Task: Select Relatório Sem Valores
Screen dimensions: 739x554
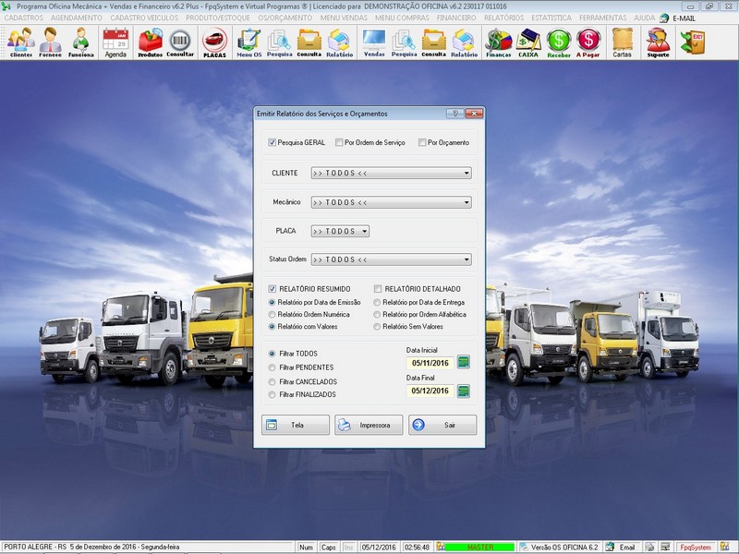Action: click(377, 327)
